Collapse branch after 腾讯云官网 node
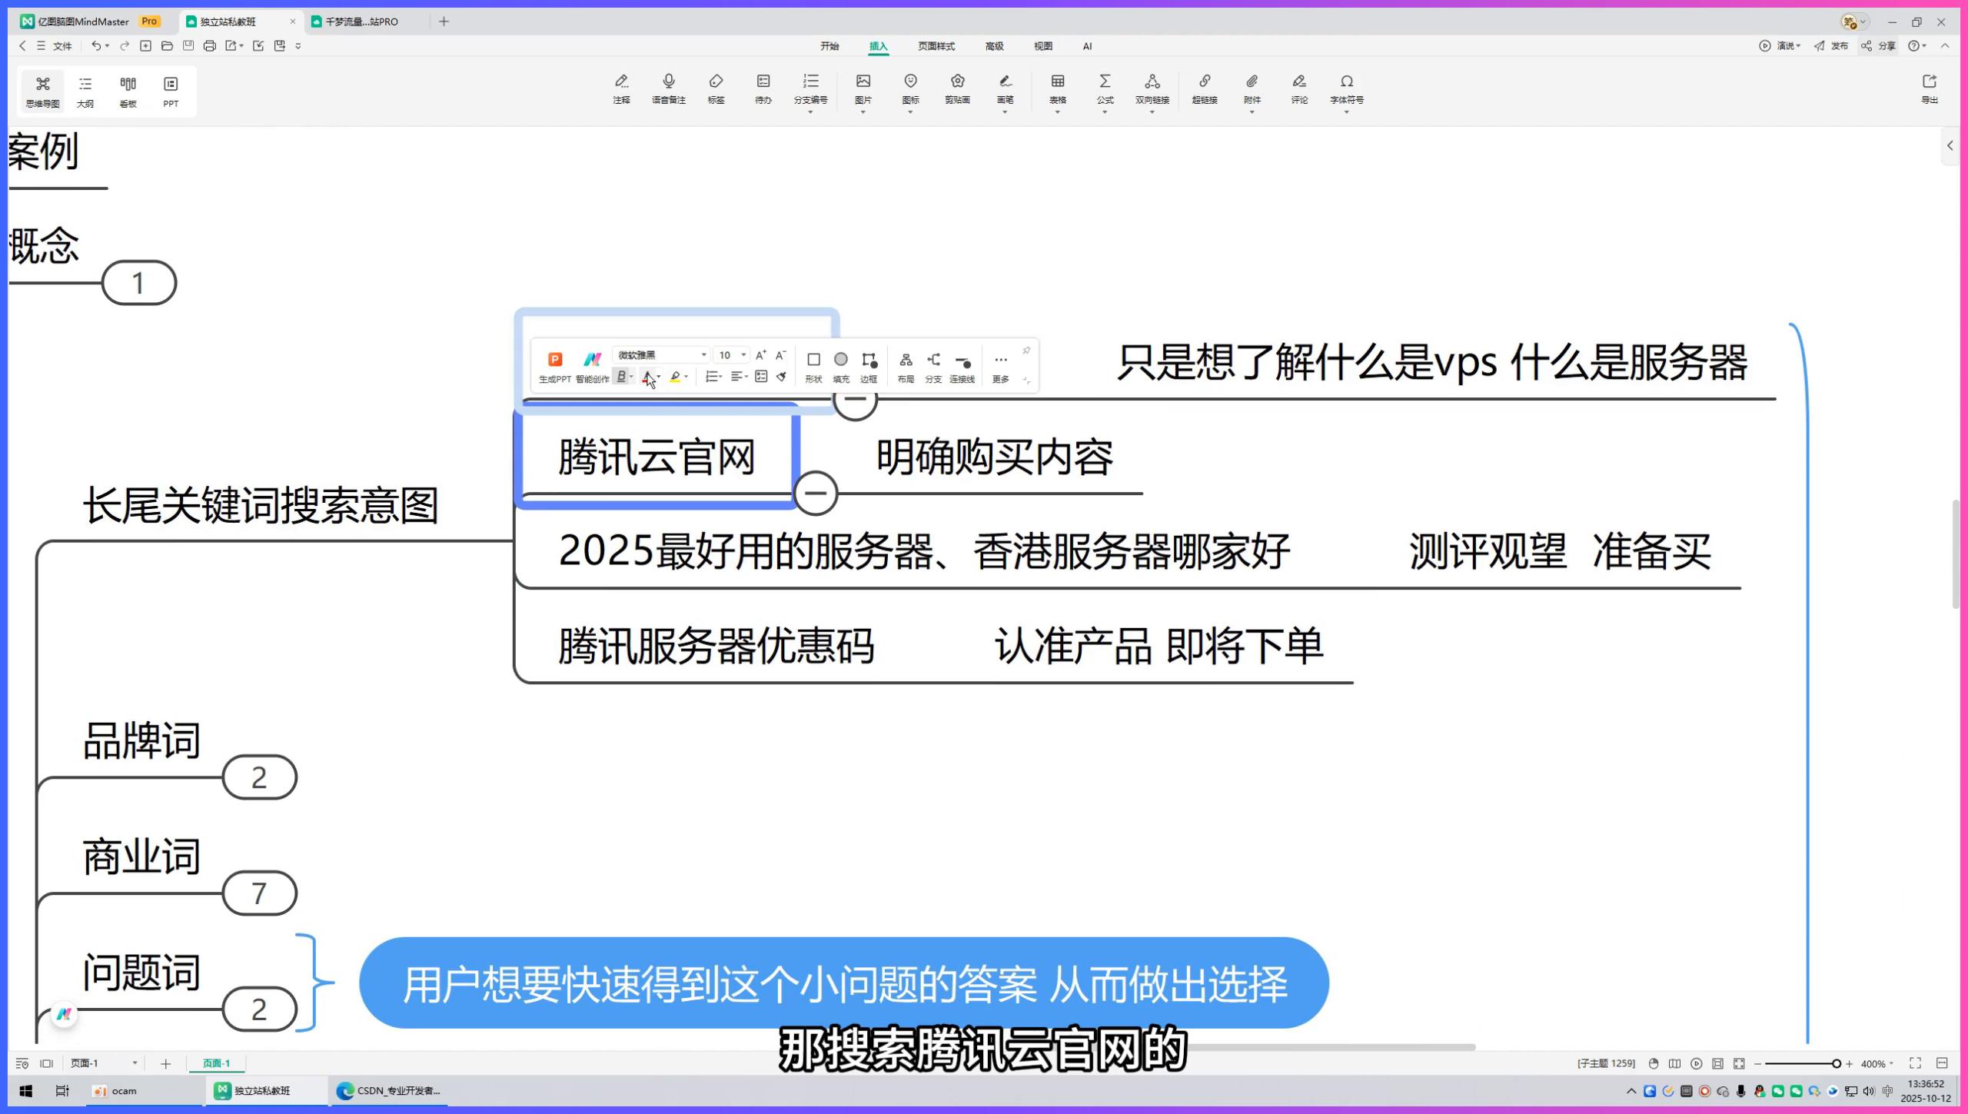Screen dimensions: 1968x1114 (815, 494)
